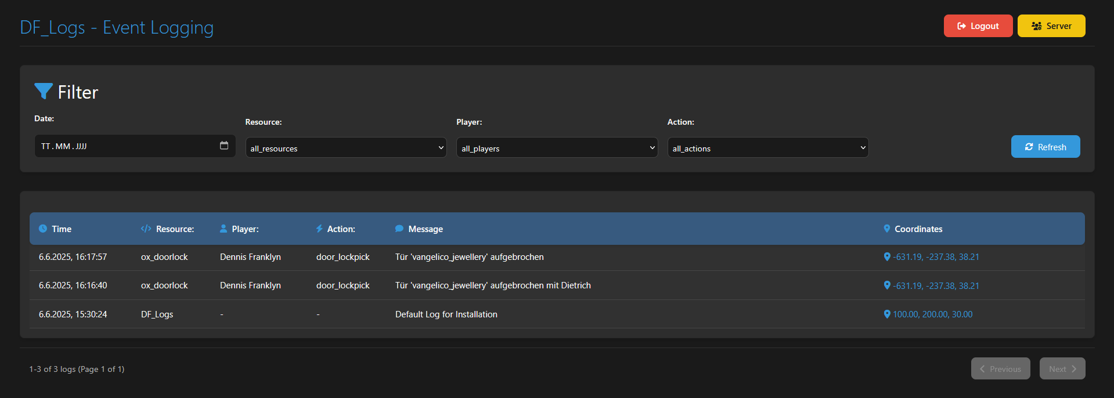Image resolution: width=1114 pixels, height=398 pixels.
Task: Click the right chevron on Next button
Action: (1074, 369)
